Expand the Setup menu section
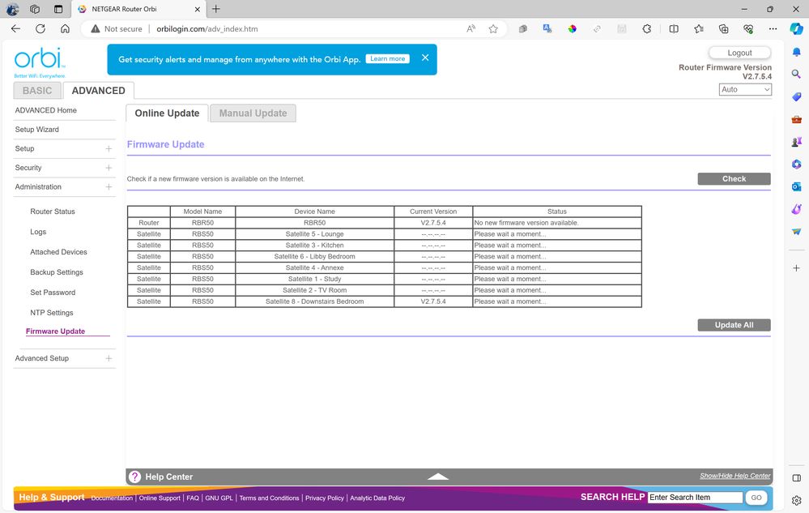This screenshot has height=513, width=809. click(109, 148)
